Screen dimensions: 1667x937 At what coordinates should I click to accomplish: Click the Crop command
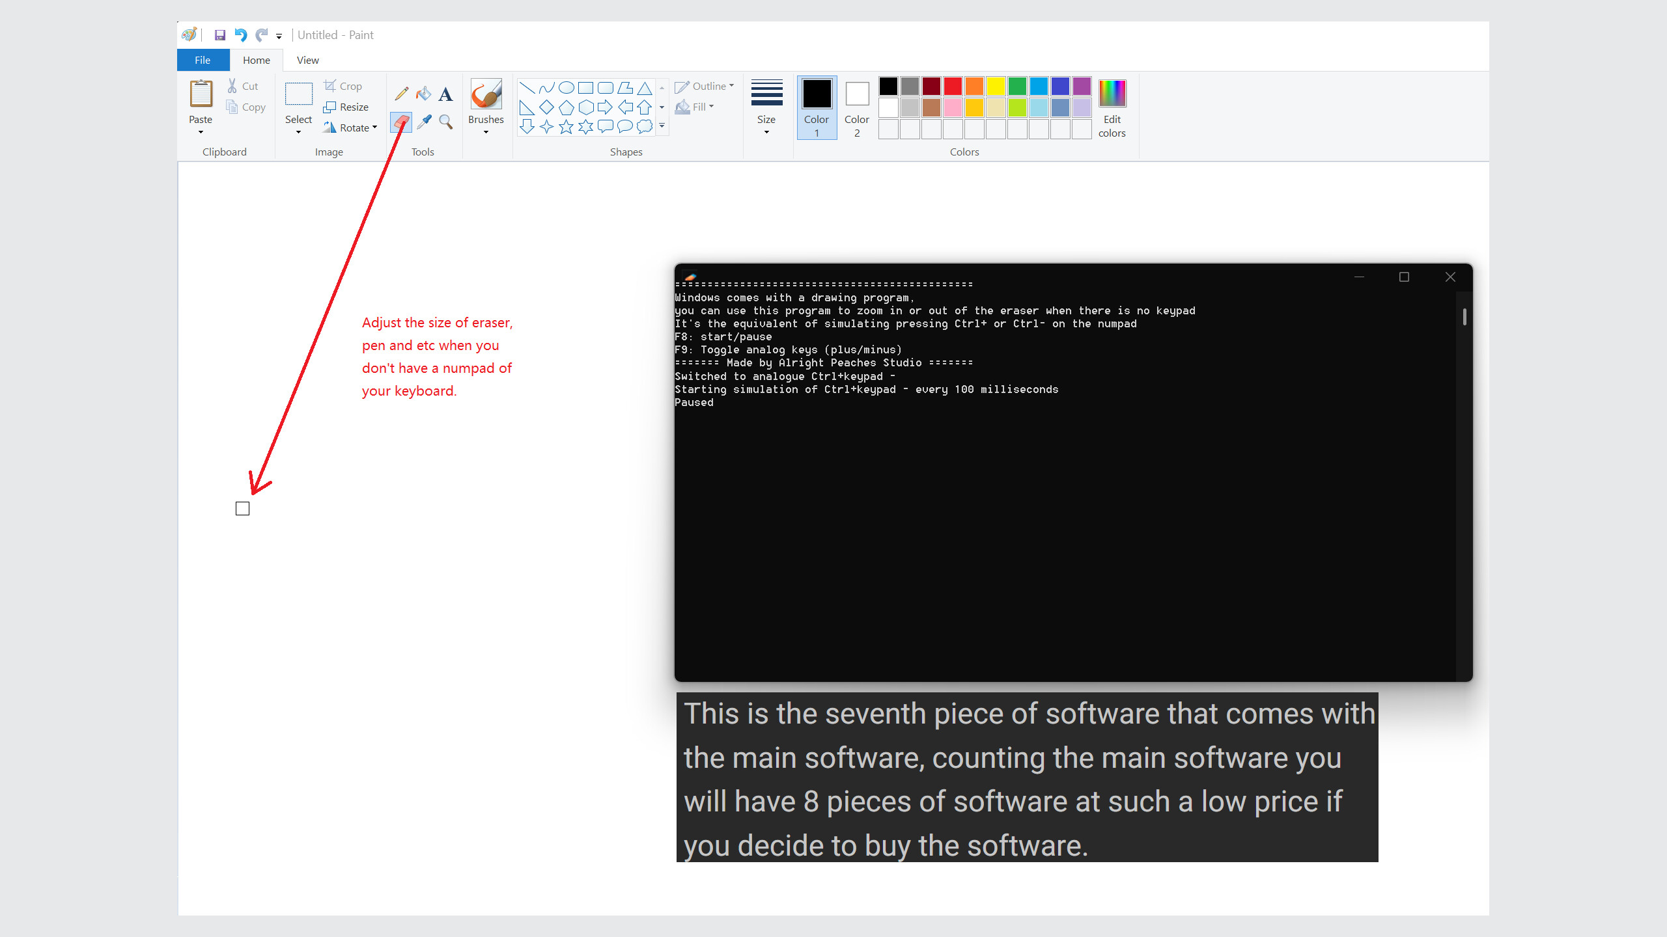click(344, 85)
